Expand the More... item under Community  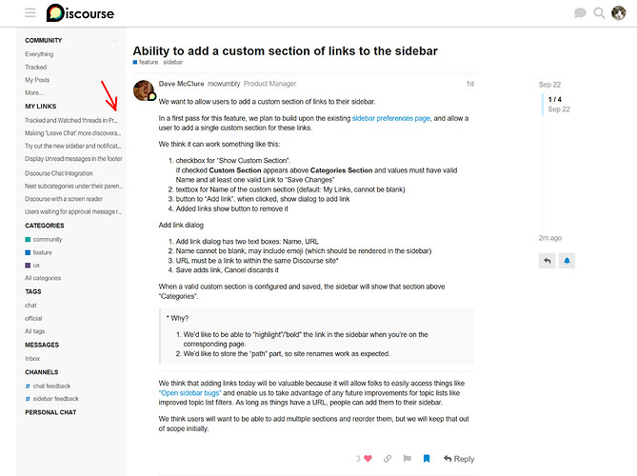click(34, 92)
